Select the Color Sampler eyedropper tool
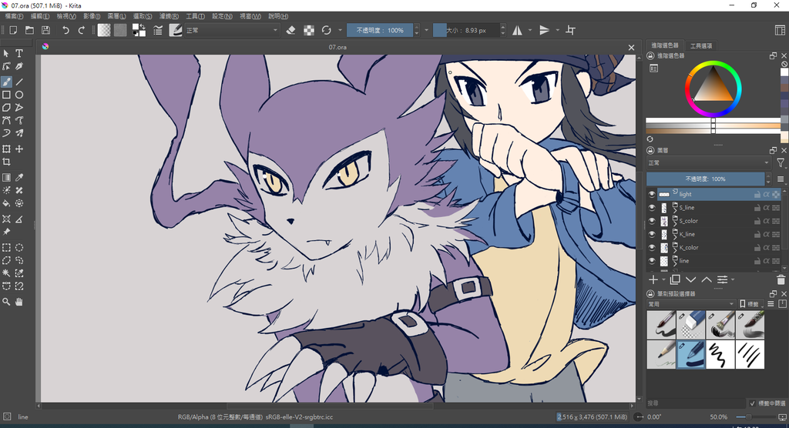 click(x=19, y=178)
